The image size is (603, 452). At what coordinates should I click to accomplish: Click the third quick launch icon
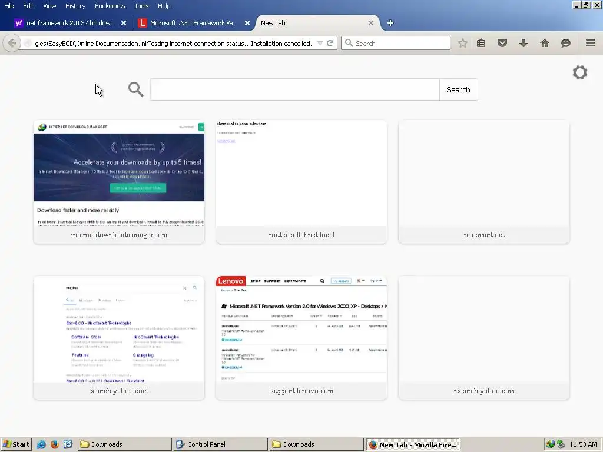68,444
